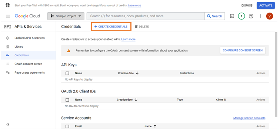Select all OAuth 2.0 Client IDs checkbox

coord(67,100)
